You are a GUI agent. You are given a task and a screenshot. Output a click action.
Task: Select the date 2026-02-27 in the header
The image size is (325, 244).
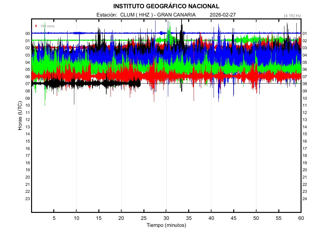pos(222,15)
